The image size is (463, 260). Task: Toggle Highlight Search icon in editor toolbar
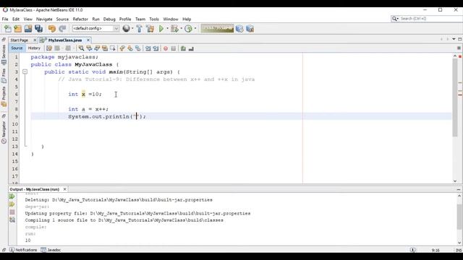(x=104, y=48)
